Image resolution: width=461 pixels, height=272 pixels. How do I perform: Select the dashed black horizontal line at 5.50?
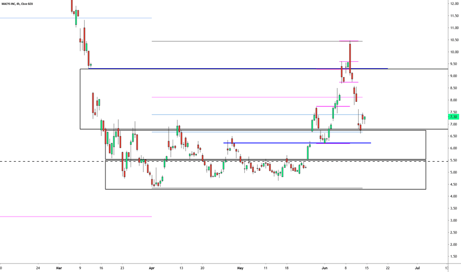224,161
